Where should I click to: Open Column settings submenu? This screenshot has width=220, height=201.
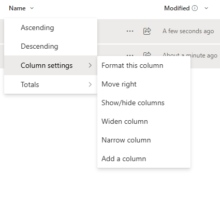[x=51, y=65]
